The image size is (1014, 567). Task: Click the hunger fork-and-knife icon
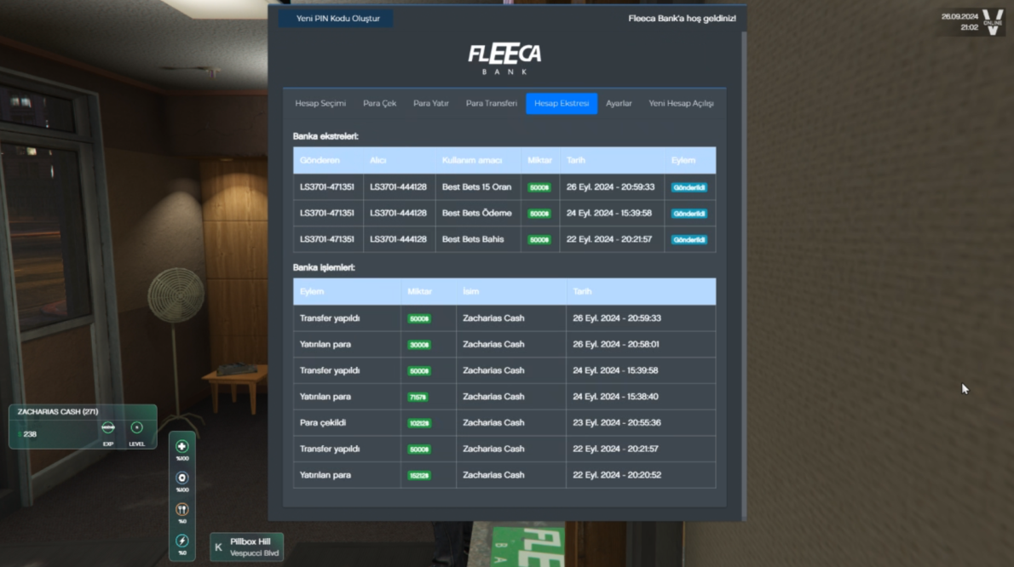181,509
